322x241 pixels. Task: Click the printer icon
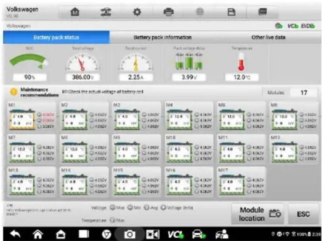click(169, 12)
